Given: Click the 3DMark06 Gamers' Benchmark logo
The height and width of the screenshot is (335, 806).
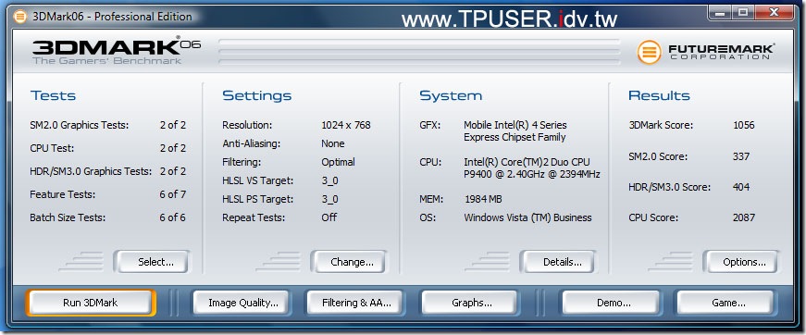Looking at the screenshot, I should point(117,51).
